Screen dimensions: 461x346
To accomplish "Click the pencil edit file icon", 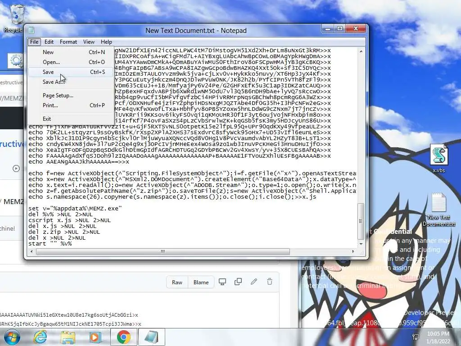I will point(254,282).
